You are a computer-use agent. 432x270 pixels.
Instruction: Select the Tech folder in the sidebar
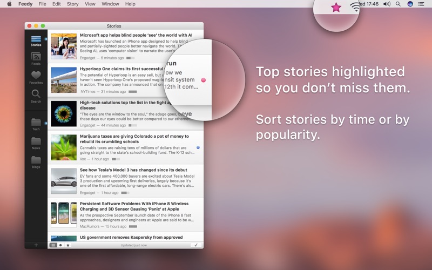pyautogui.click(x=36, y=124)
